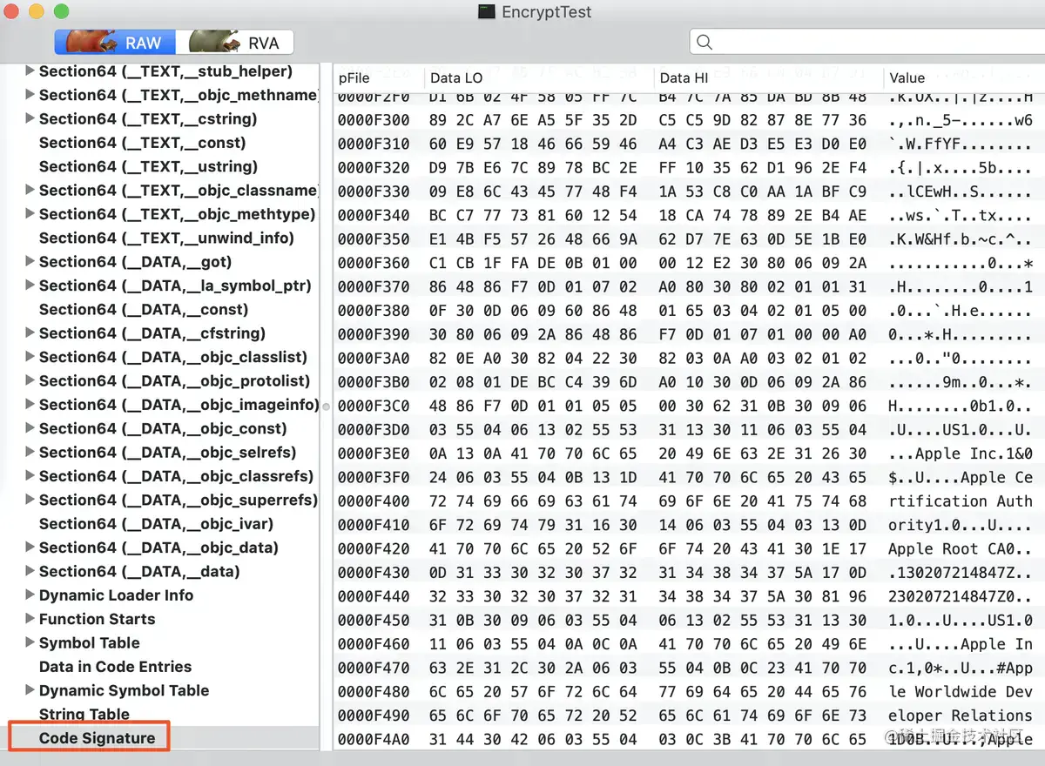Expand Section64 (__DATA,__la_symbol_ptr)
The image size is (1045, 766).
click(x=30, y=285)
